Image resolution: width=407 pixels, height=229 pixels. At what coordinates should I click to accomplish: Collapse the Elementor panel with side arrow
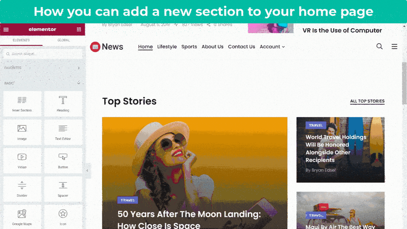click(x=87, y=170)
